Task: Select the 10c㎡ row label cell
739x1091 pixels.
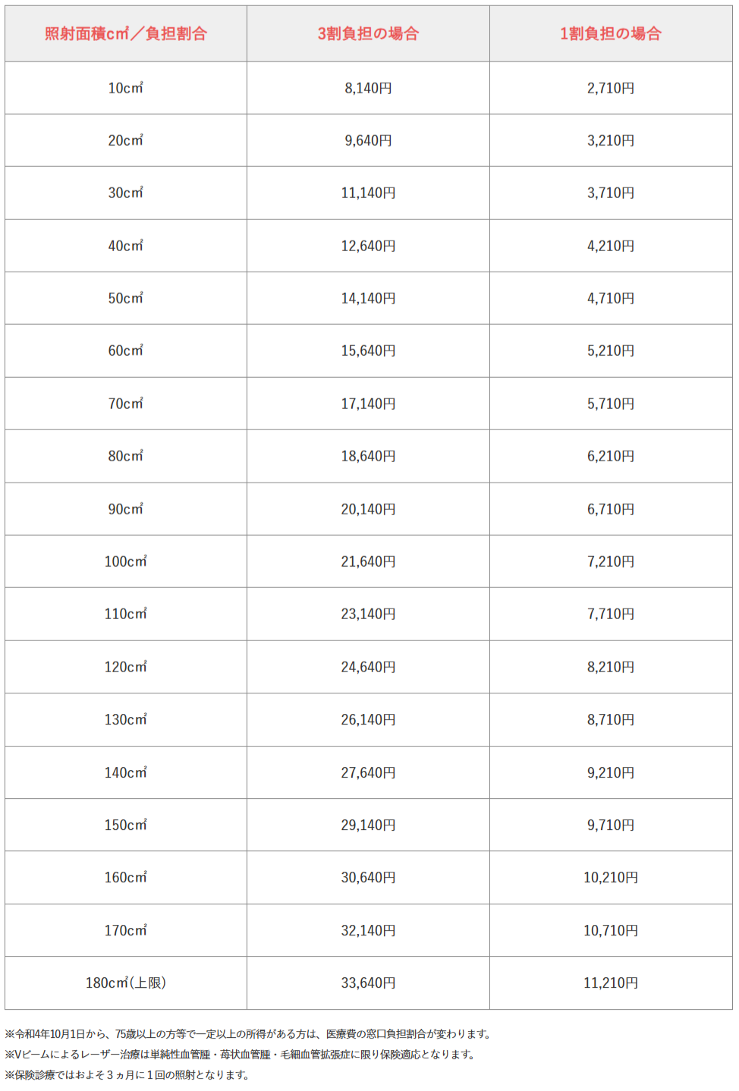Action: (126, 88)
